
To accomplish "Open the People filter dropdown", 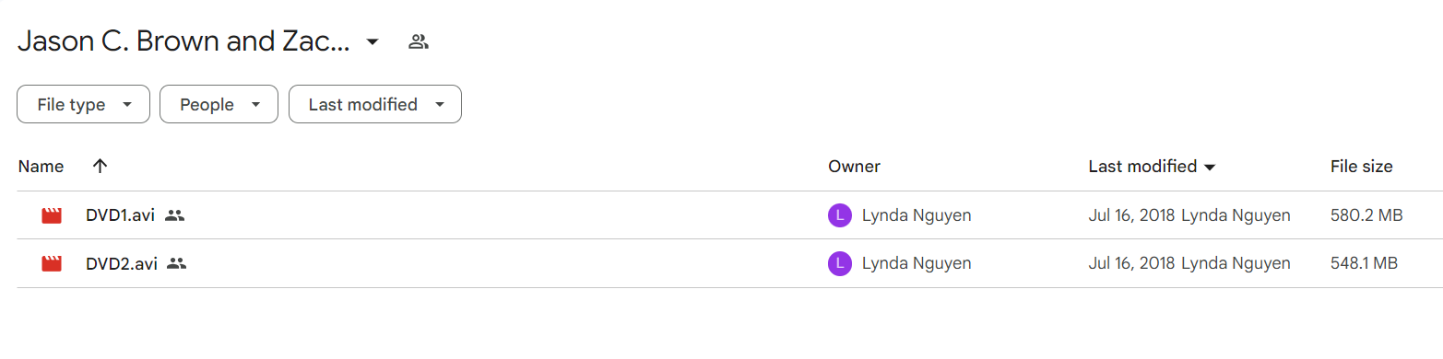I will click(x=219, y=105).
